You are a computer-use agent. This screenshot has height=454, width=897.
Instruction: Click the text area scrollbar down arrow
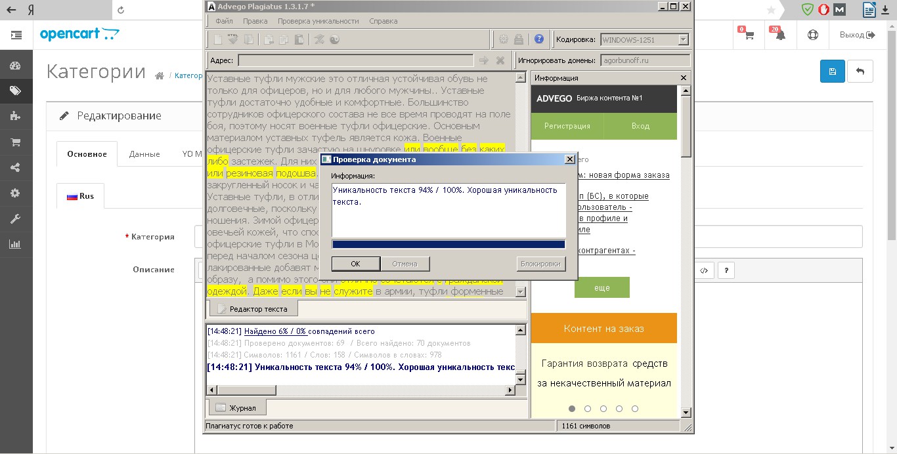click(x=521, y=292)
